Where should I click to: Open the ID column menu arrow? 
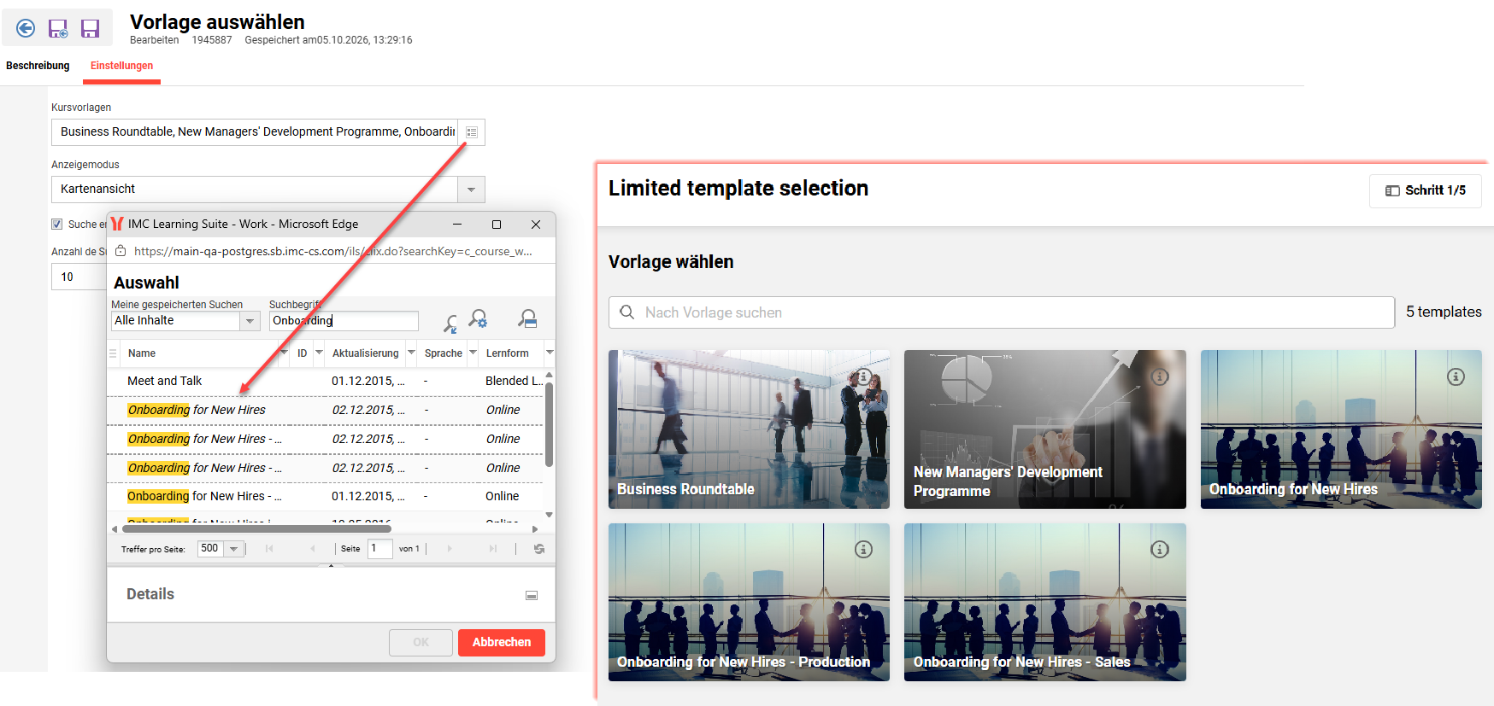tap(319, 353)
